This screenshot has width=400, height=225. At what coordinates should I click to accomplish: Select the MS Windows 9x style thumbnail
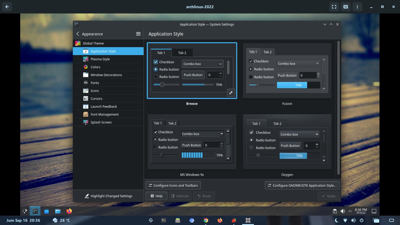192,142
